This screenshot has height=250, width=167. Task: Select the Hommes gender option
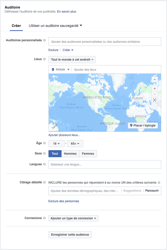pos(70,153)
